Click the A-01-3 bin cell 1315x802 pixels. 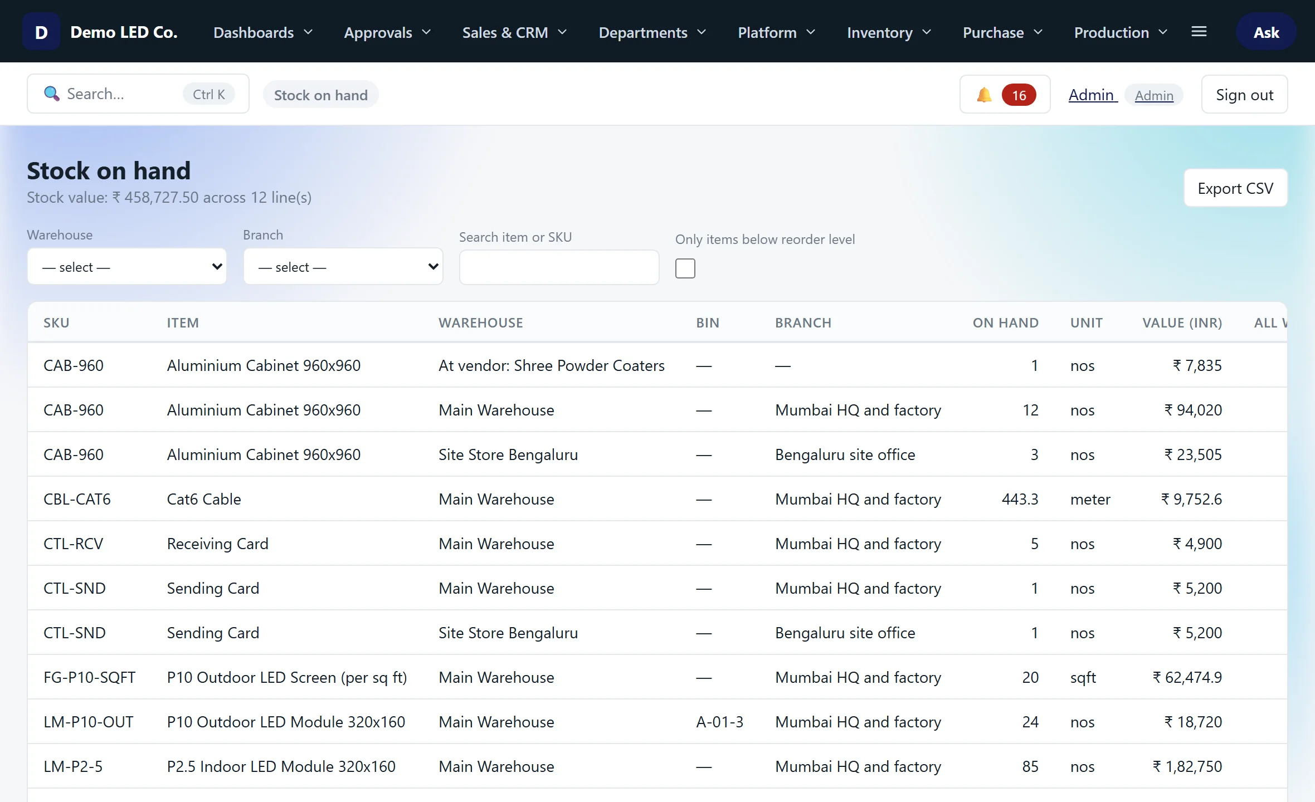719,722
